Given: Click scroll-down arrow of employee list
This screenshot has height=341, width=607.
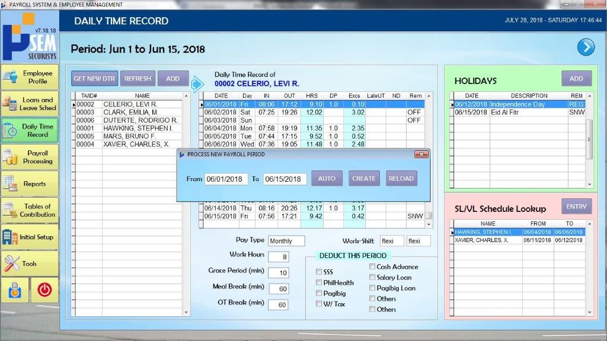Looking at the screenshot, I should [186, 312].
